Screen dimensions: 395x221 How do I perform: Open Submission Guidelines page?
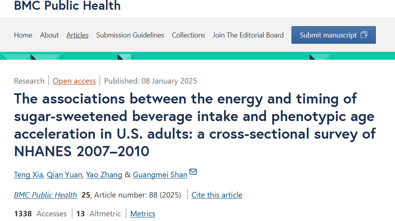point(130,35)
